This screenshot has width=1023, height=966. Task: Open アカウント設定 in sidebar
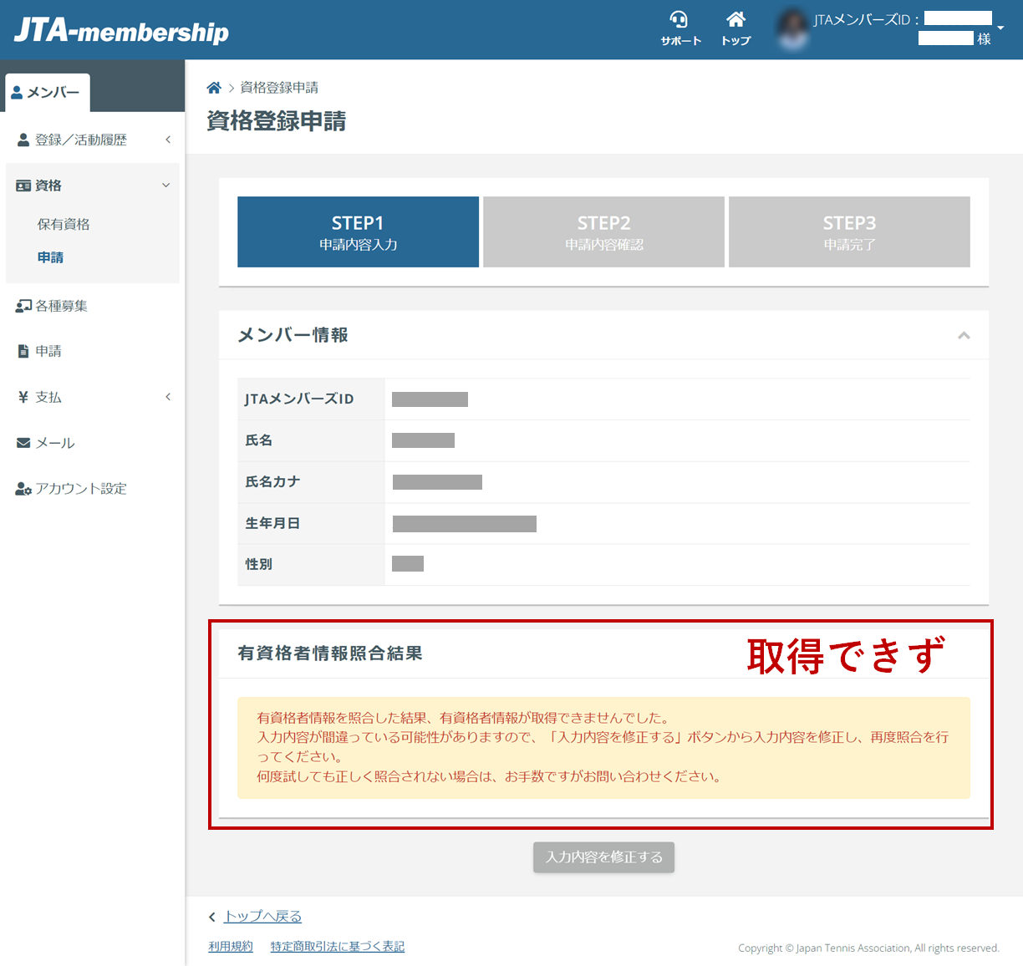pyautogui.click(x=80, y=489)
